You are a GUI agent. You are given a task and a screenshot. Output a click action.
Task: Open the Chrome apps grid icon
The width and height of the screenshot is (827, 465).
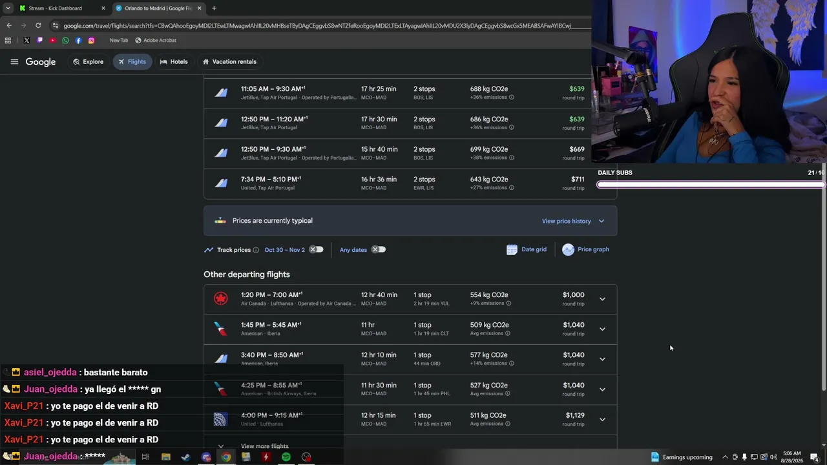8,40
